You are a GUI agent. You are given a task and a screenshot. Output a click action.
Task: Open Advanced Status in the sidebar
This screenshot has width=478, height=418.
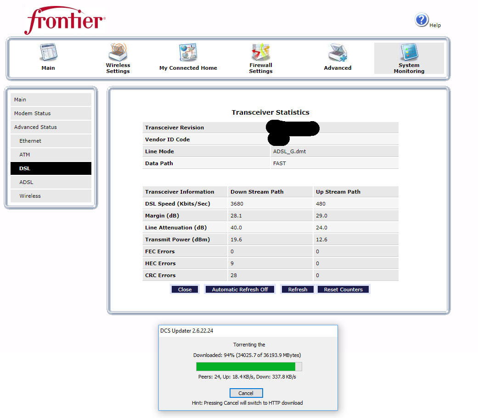click(x=51, y=127)
